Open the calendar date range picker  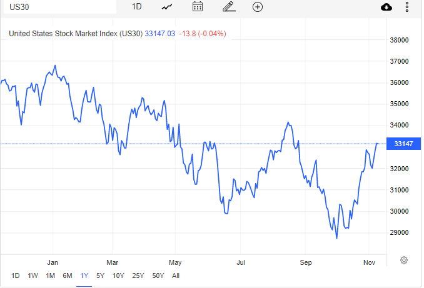[198, 6]
